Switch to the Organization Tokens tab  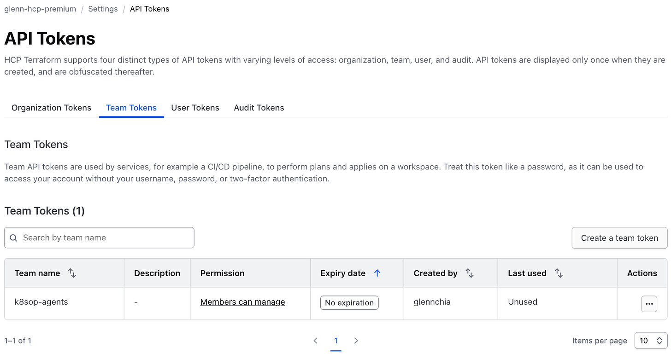click(x=51, y=108)
